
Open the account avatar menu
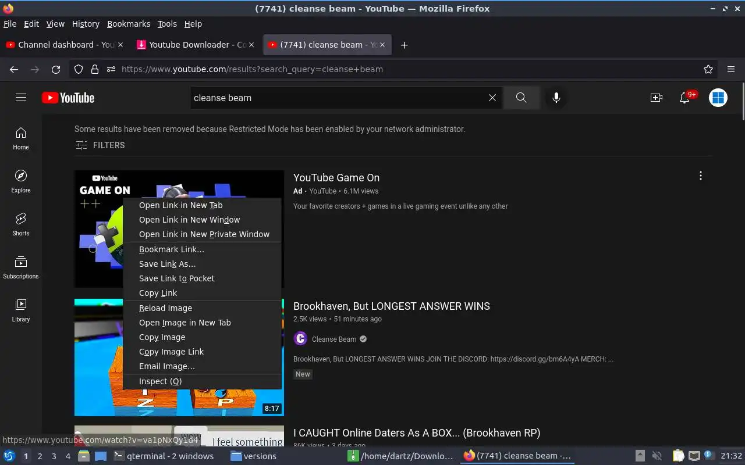pos(718,98)
